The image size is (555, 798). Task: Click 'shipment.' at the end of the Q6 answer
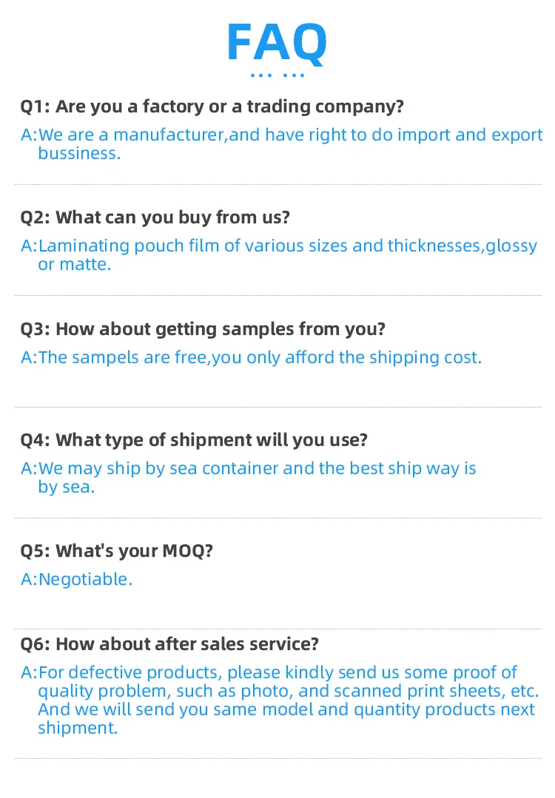click(78, 728)
